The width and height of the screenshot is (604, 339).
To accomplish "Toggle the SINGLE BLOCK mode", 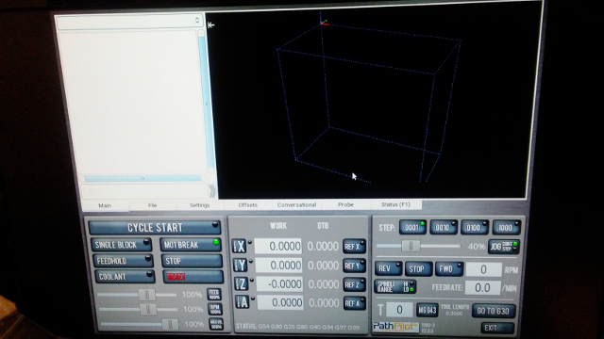I will pyautogui.click(x=121, y=245).
